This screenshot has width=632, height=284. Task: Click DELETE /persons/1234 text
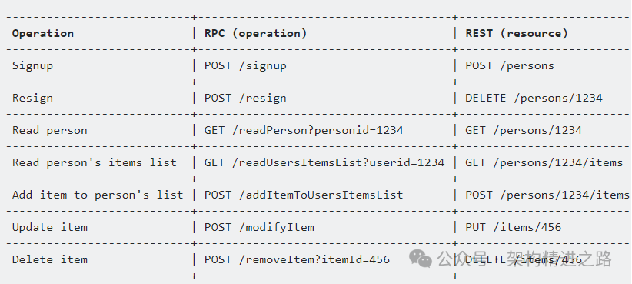[x=534, y=98]
